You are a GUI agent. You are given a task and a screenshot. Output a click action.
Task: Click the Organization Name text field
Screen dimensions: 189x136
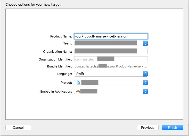click(111, 51)
